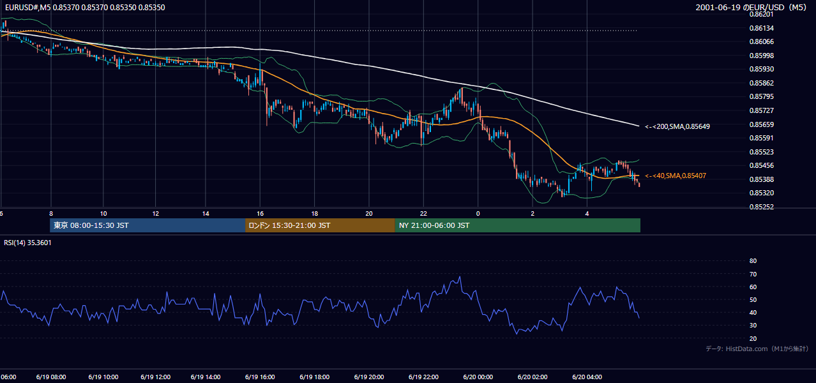Click the orange 40 SMA label reading 0.85407
The image size is (816, 383).
pos(676,176)
